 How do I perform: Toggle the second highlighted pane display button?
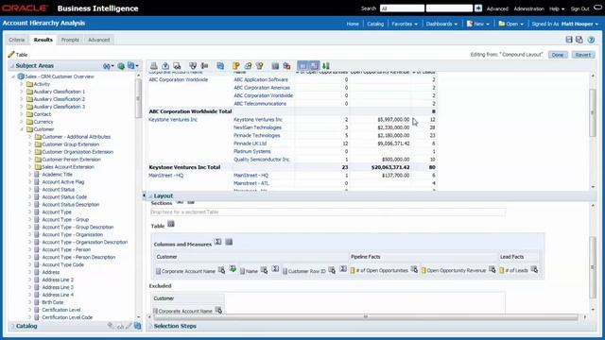click(x=314, y=66)
